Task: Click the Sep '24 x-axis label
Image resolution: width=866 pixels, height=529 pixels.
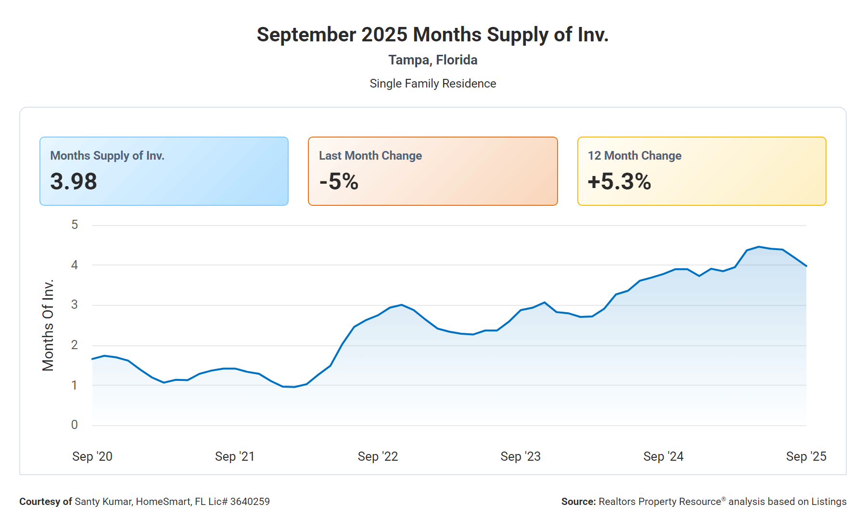Action: click(663, 456)
